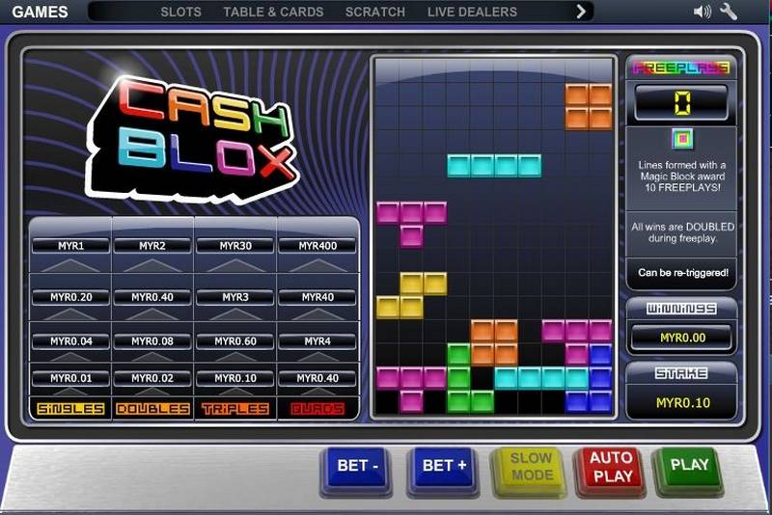This screenshot has height=515, width=772.
Task: Click the MYR2 doubles prize
Action: (x=152, y=246)
